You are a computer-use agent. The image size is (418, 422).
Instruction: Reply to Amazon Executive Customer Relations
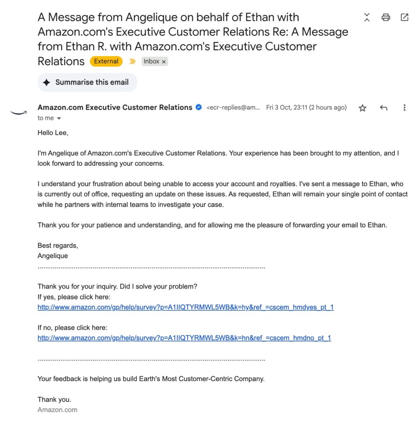pyautogui.click(x=383, y=108)
